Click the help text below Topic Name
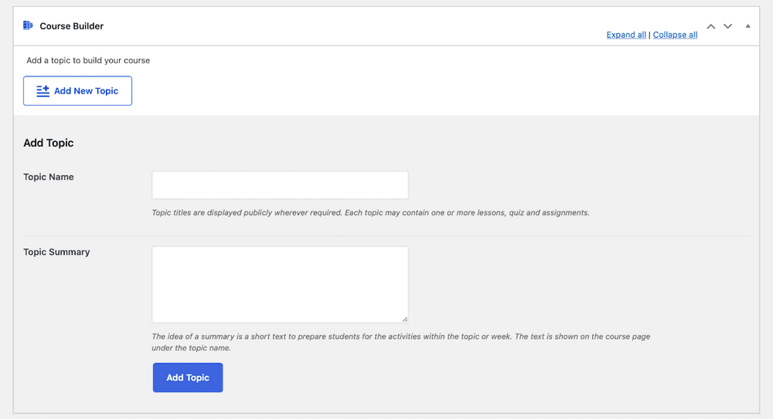The height and width of the screenshot is (419, 773). click(370, 212)
